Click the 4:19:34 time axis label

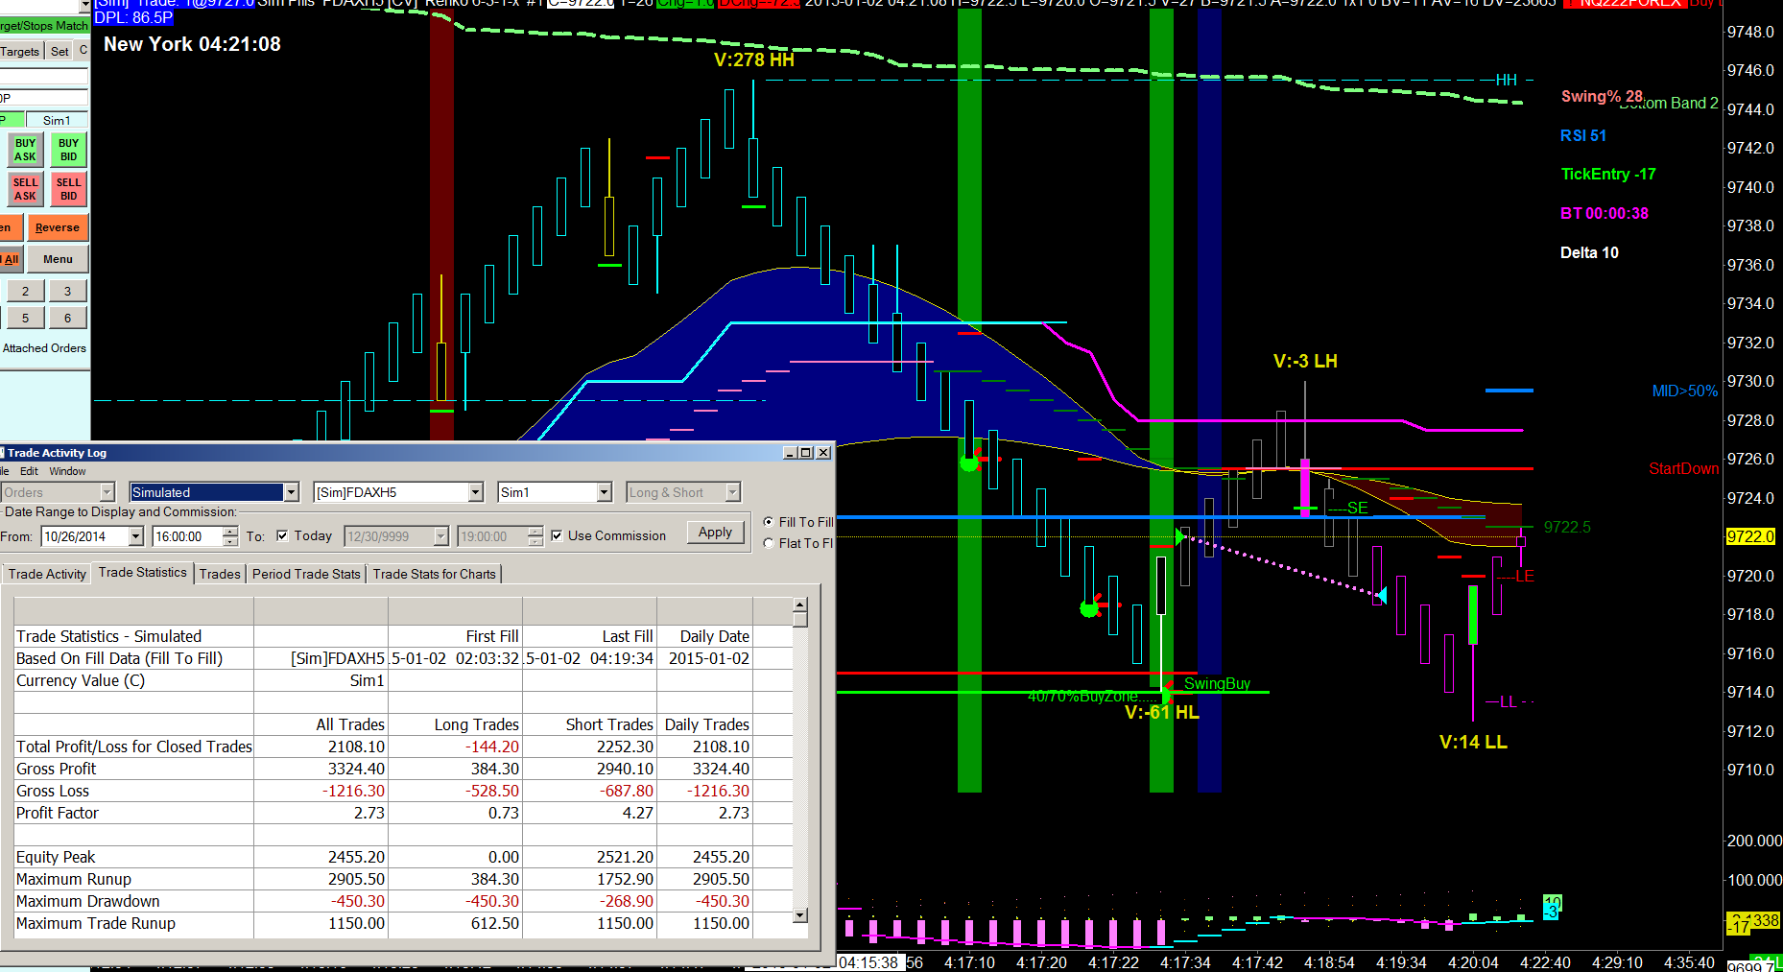click(1401, 961)
